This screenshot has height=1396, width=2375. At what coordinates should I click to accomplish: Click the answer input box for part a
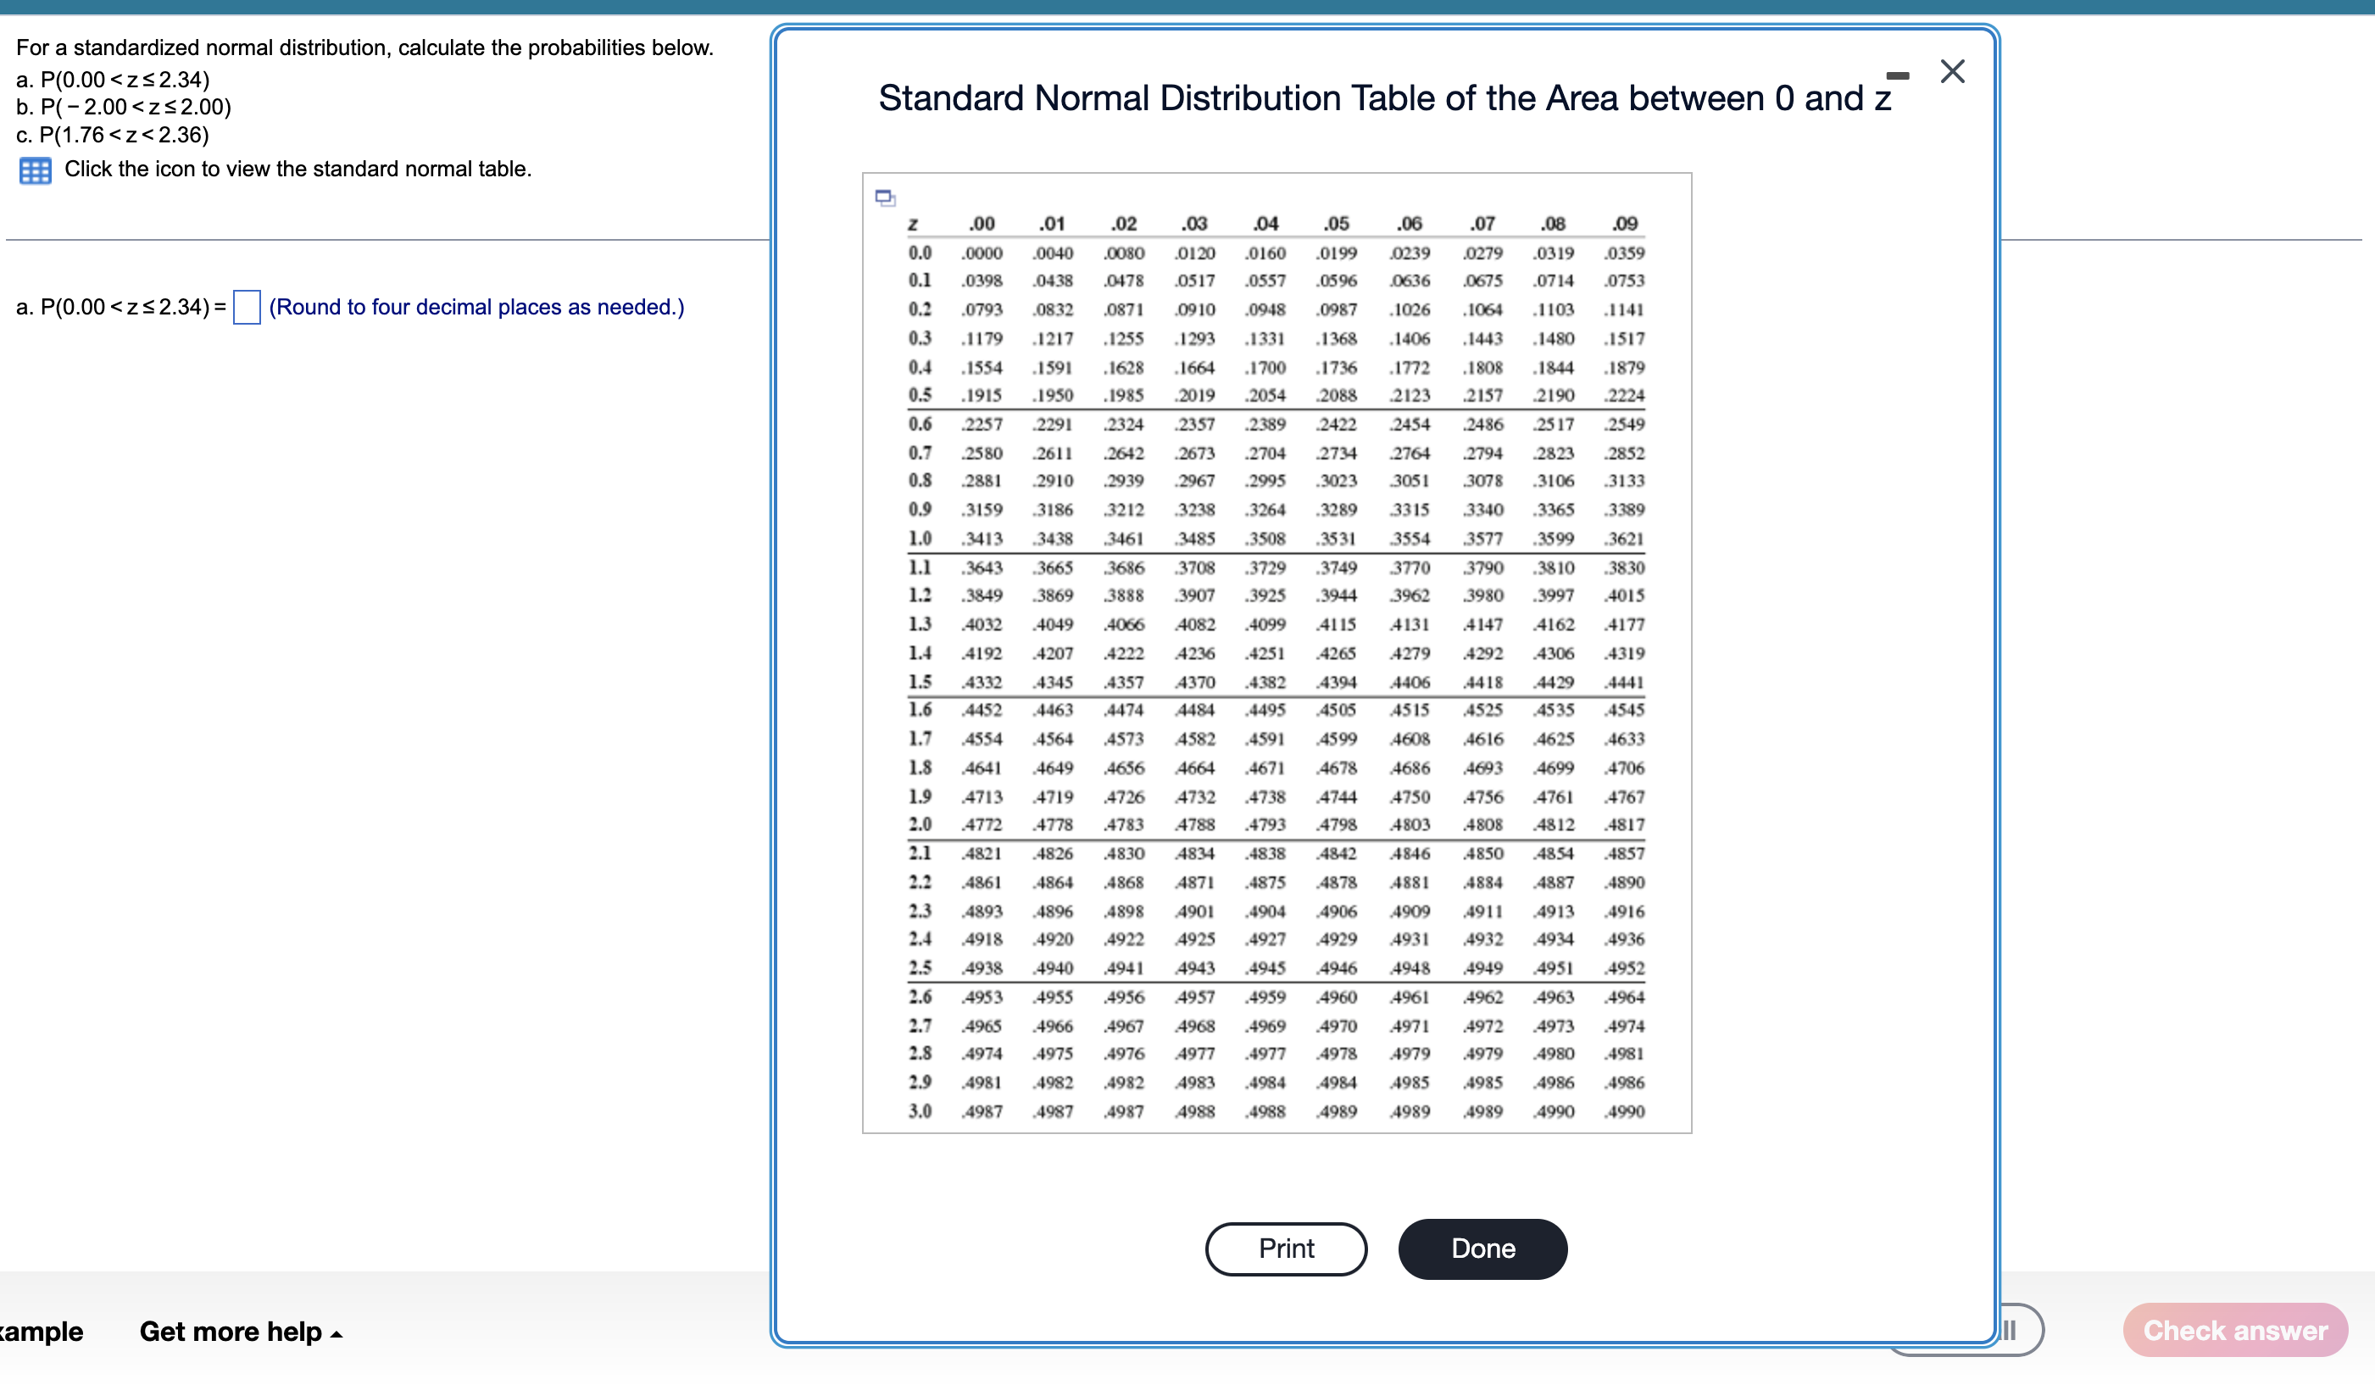click(x=246, y=308)
